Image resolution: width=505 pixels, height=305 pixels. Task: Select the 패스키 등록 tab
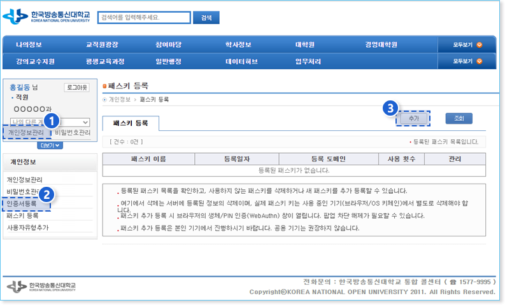pos(131,123)
